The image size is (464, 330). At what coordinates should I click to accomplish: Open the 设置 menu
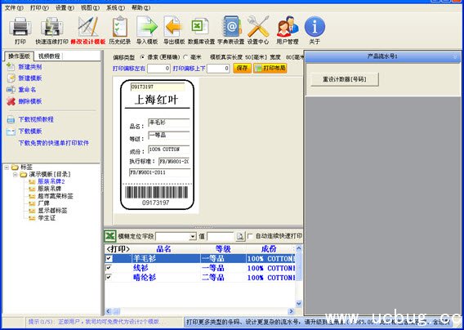coord(65,8)
